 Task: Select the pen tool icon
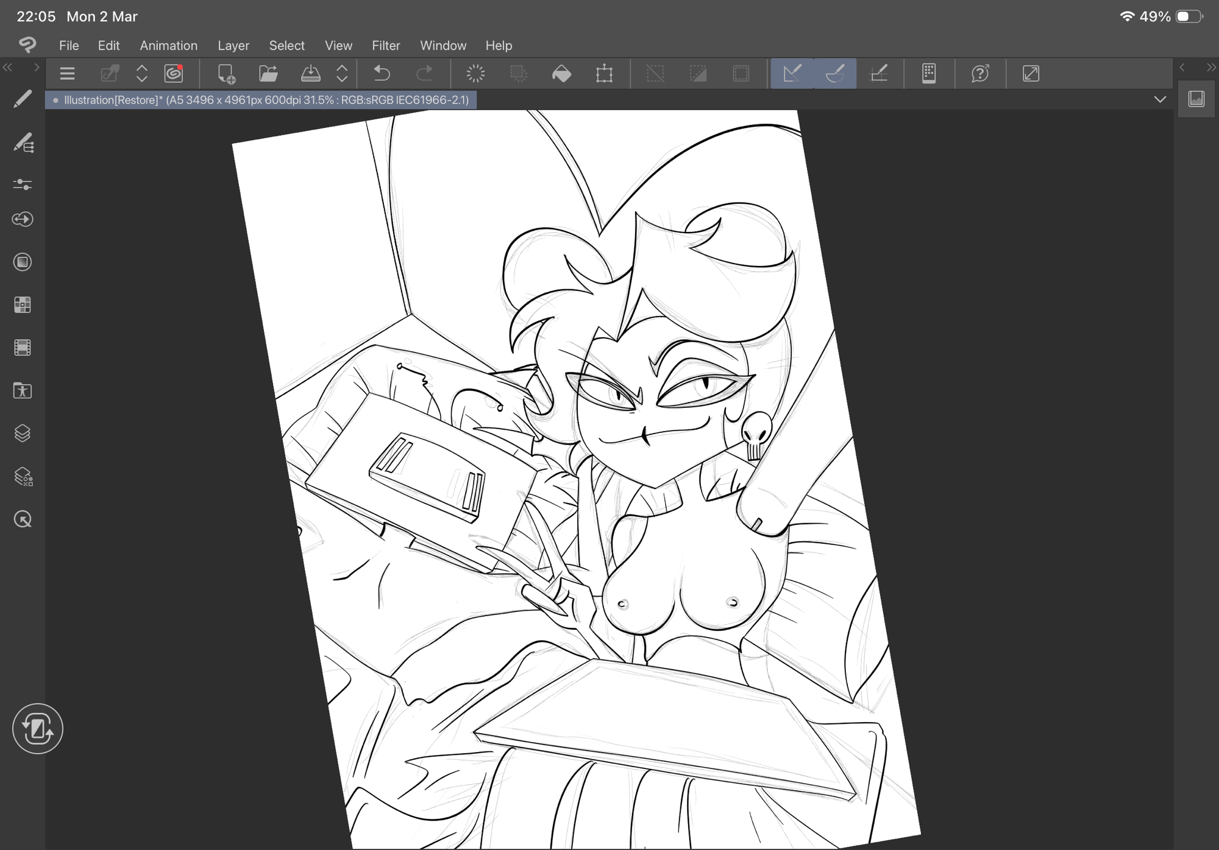point(23,99)
